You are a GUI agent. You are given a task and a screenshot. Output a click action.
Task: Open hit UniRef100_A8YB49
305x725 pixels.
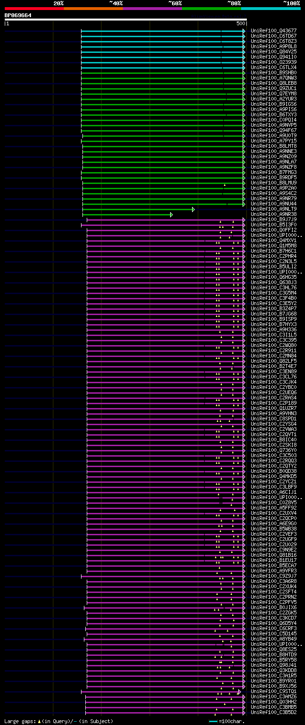[274, 639]
